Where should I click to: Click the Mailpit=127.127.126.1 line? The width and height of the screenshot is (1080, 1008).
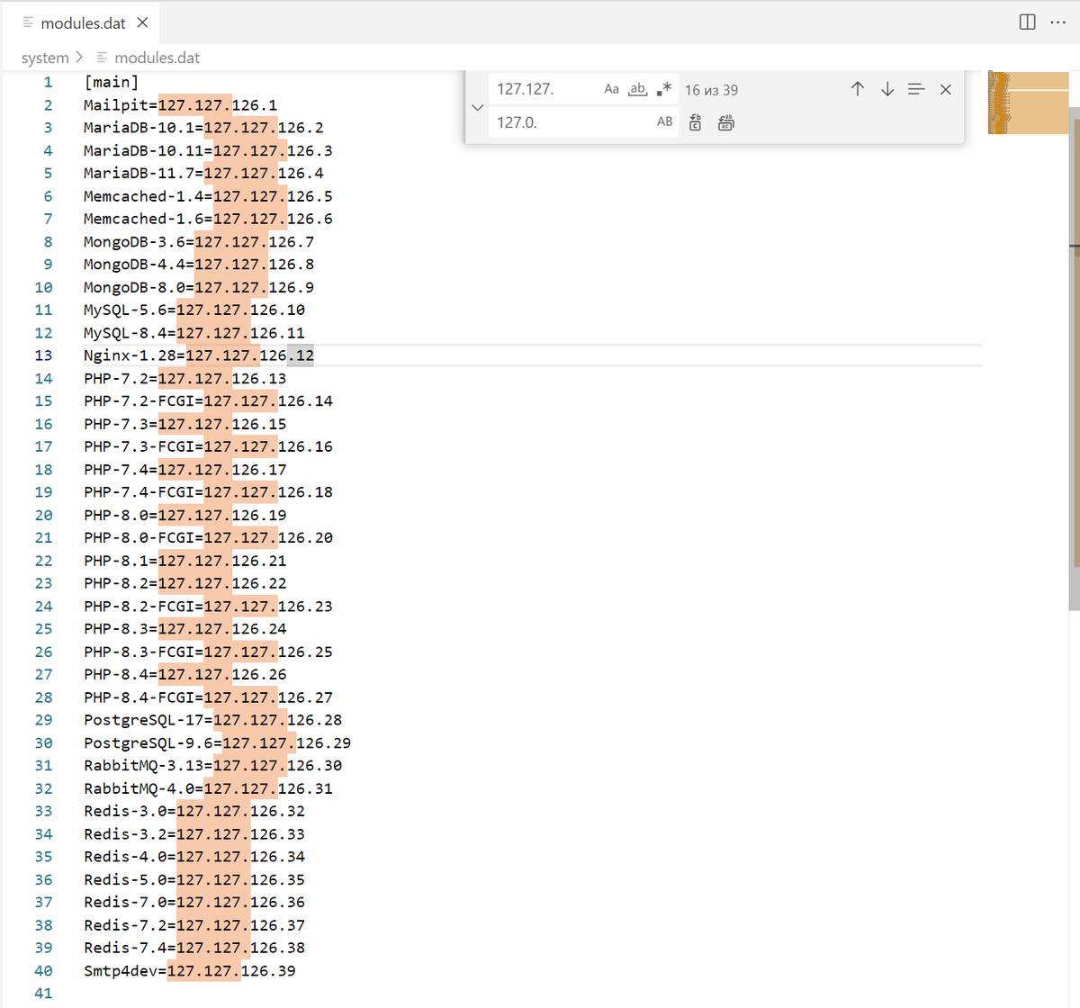point(181,105)
